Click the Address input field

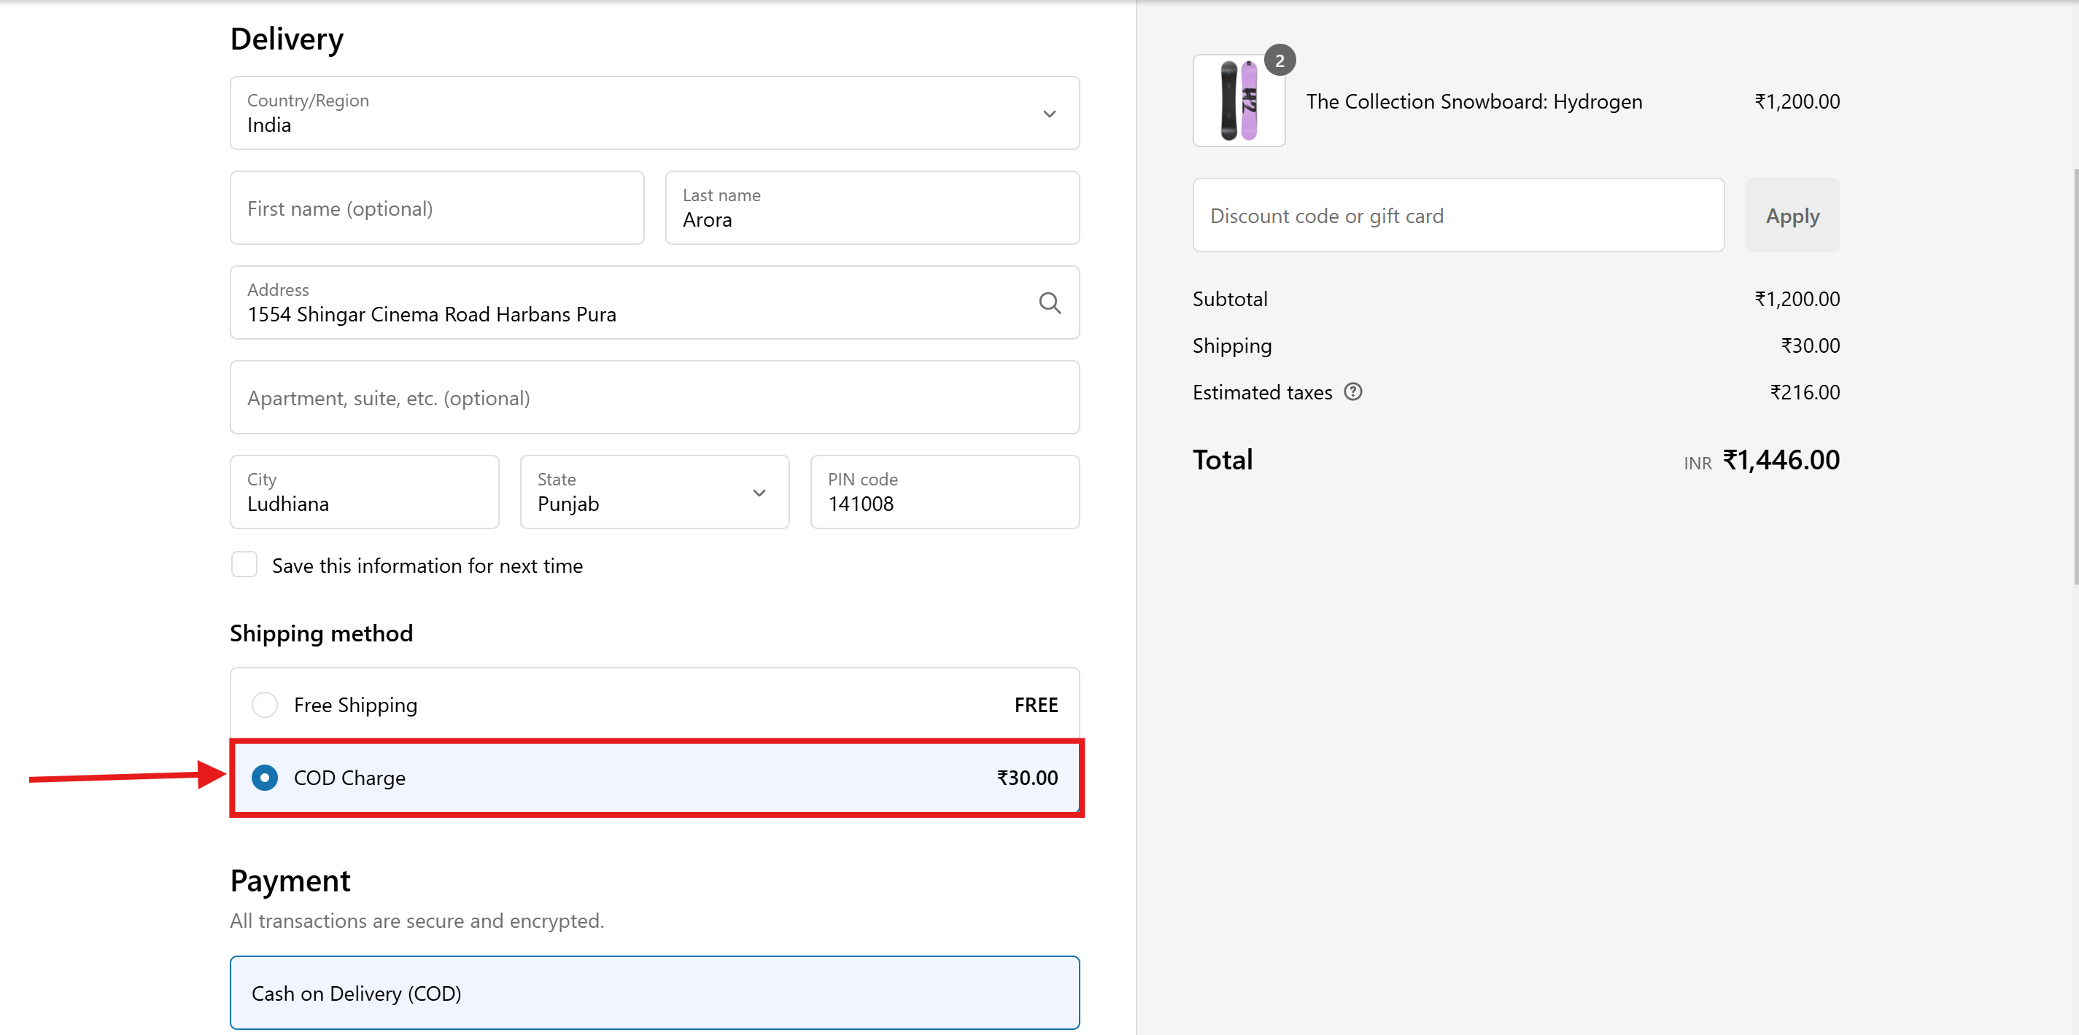pos(630,303)
